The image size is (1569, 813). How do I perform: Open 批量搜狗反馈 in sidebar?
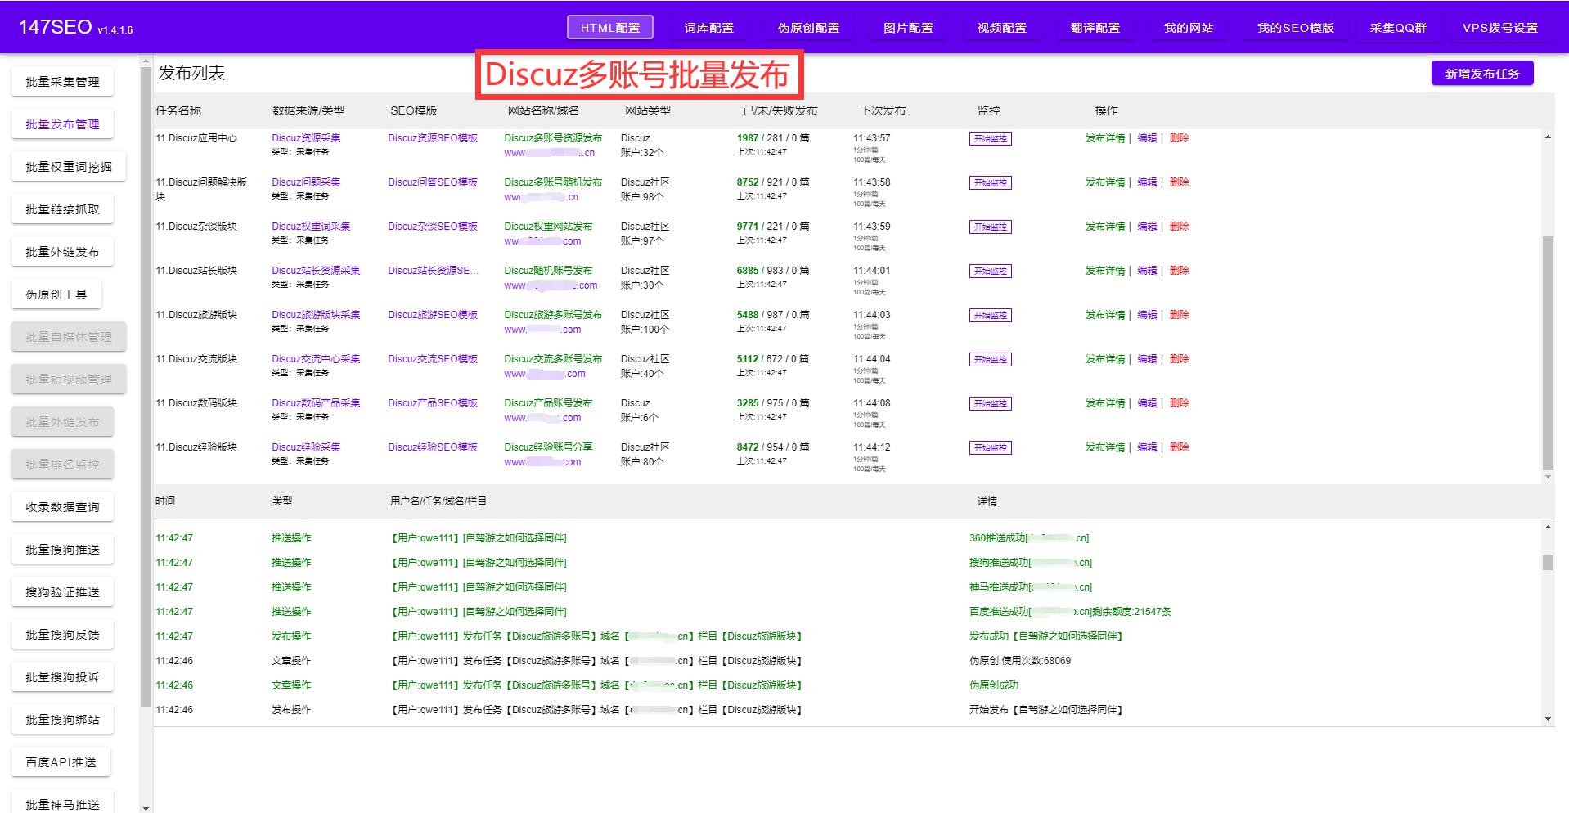click(62, 635)
